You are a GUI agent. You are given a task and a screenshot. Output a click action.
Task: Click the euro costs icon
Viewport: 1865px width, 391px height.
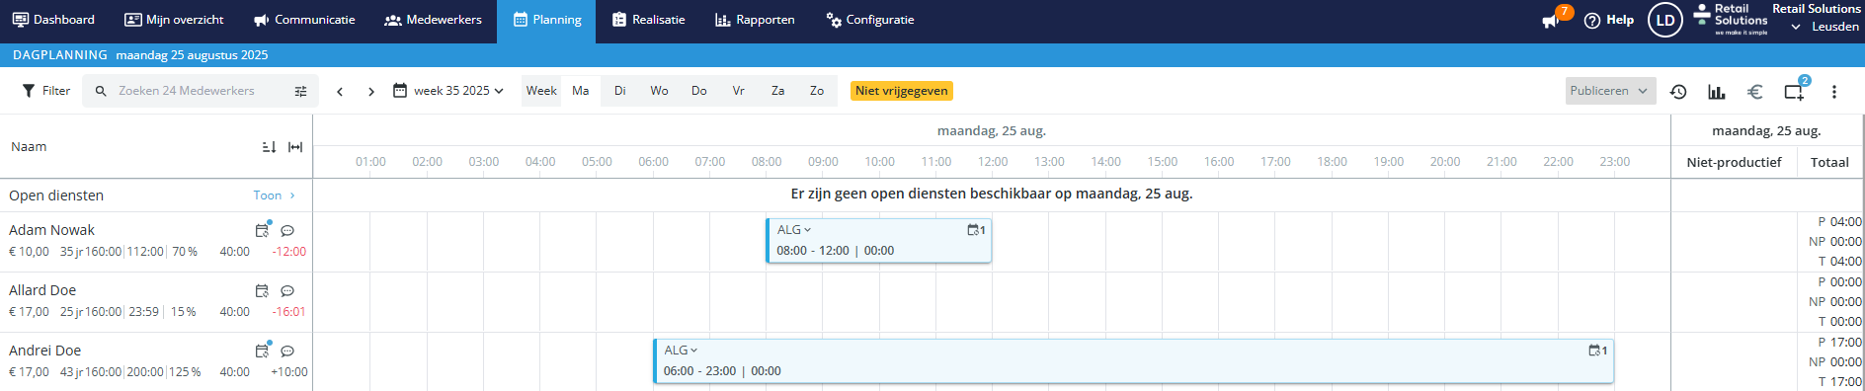(1755, 92)
